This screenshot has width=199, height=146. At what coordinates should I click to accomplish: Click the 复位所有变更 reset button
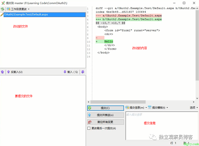(x=105, y=122)
